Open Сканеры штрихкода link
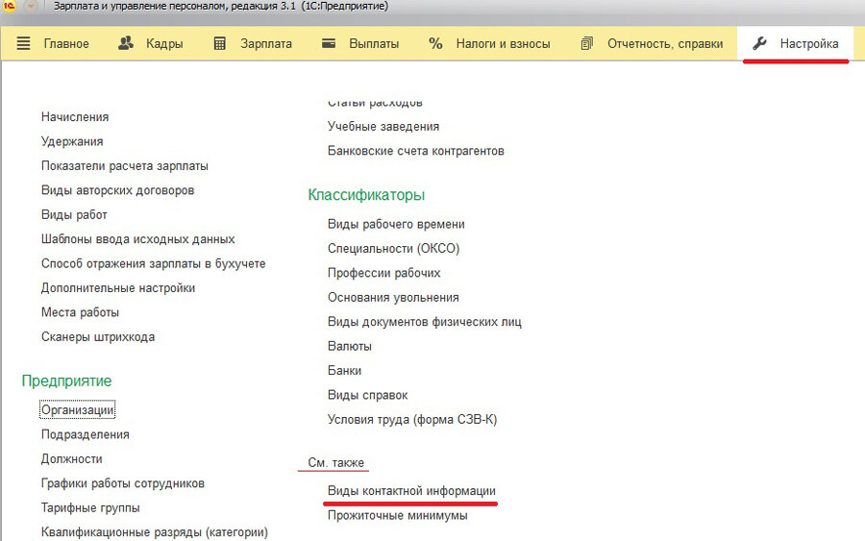The width and height of the screenshot is (865, 541). 98,336
